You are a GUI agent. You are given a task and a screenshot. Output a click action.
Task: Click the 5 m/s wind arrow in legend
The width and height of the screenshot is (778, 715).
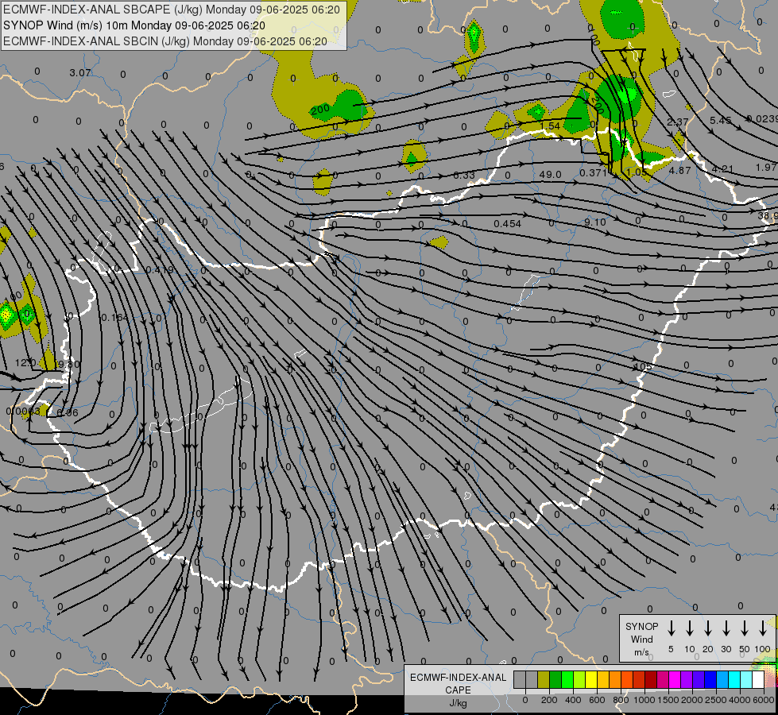click(x=671, y=628)
